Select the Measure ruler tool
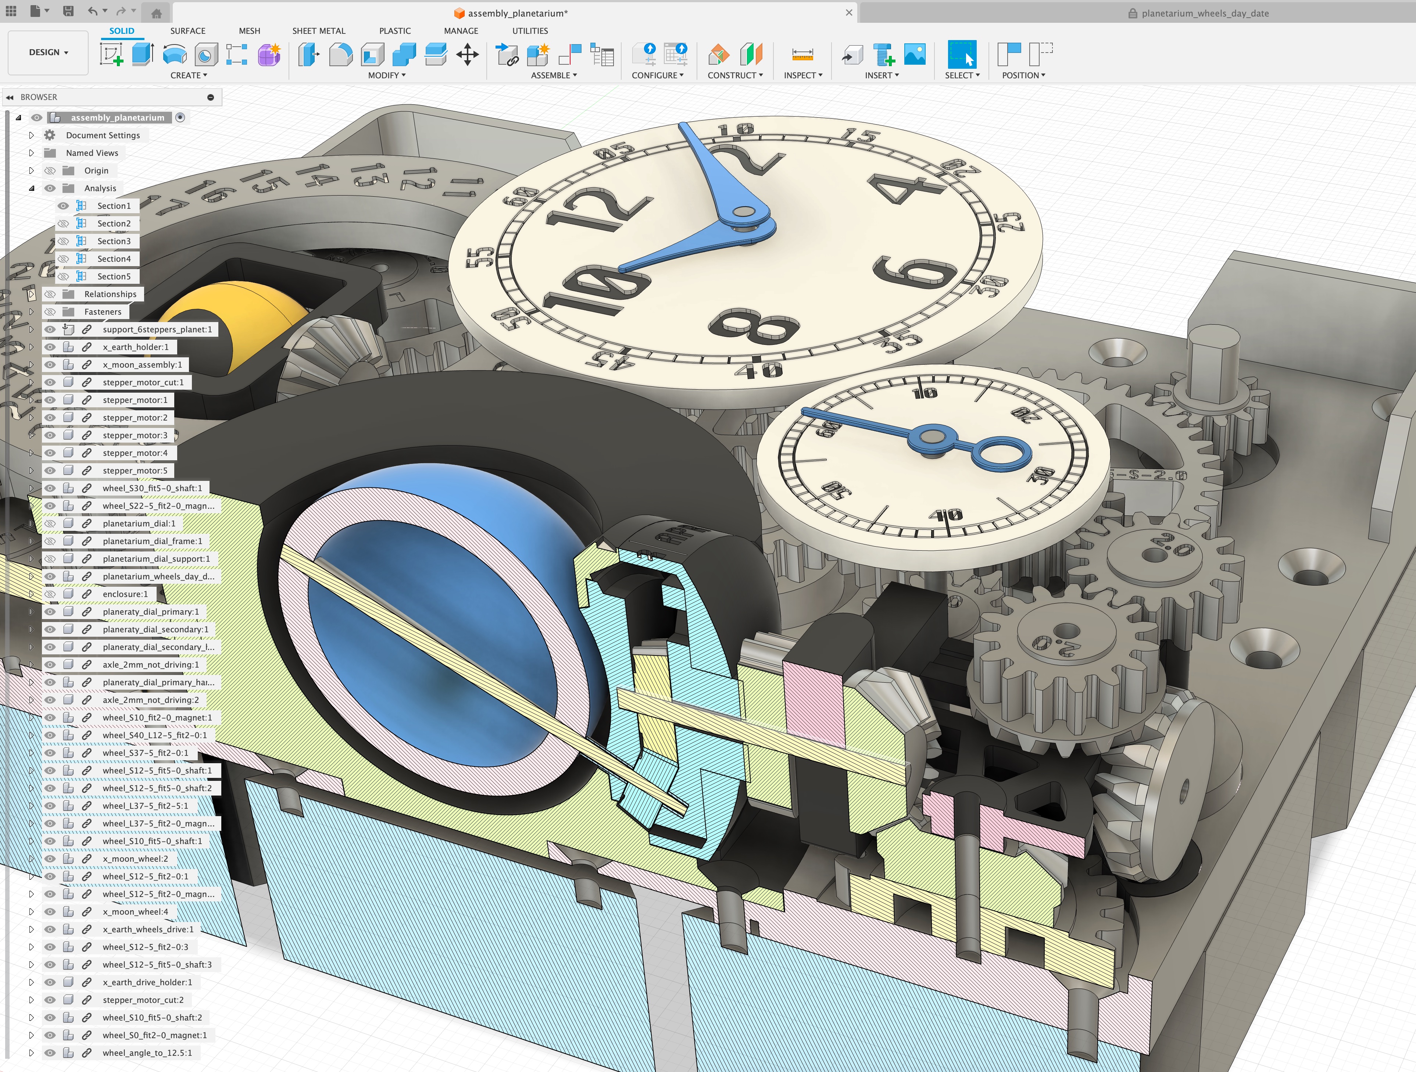Image resolution: width=1416 pixels, height=1072 pixels. [x=802, y=55]
